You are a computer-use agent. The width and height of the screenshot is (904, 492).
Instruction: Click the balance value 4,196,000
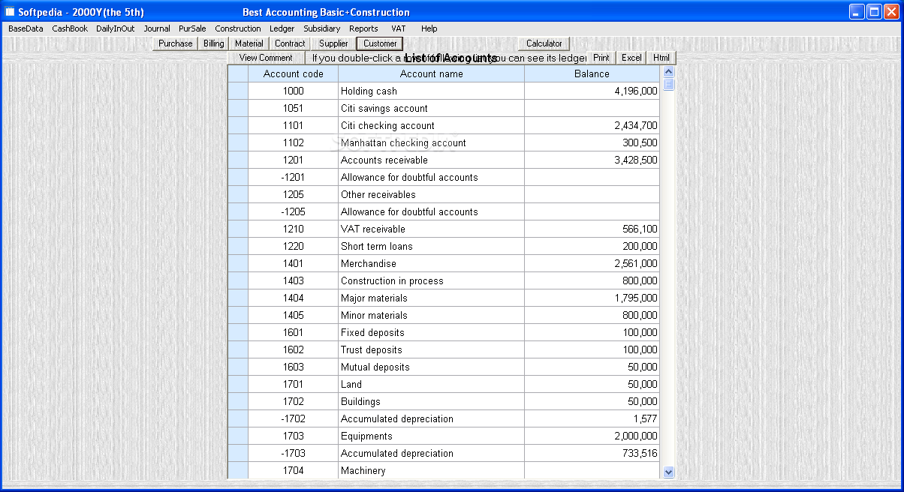click(x=636, y=91)
